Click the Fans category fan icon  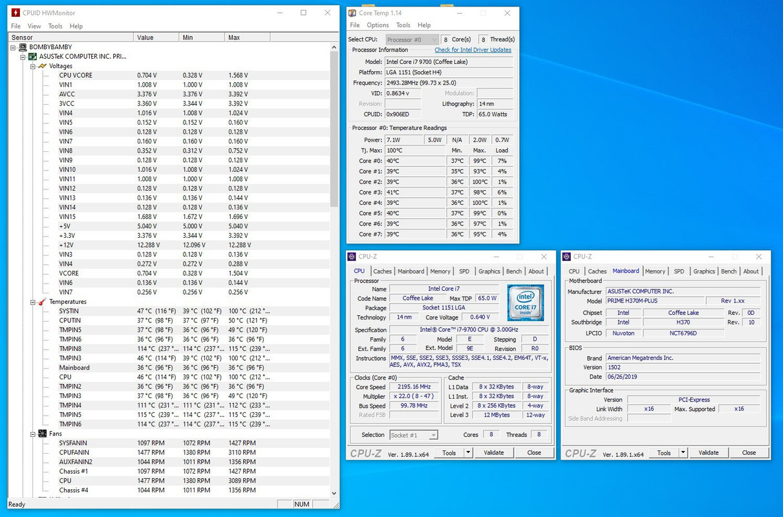pyautogui.click(x=43, y=434)
